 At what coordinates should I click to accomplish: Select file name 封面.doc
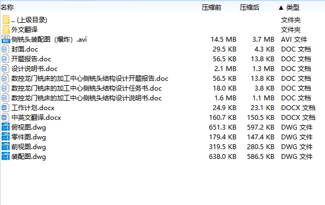24,49
